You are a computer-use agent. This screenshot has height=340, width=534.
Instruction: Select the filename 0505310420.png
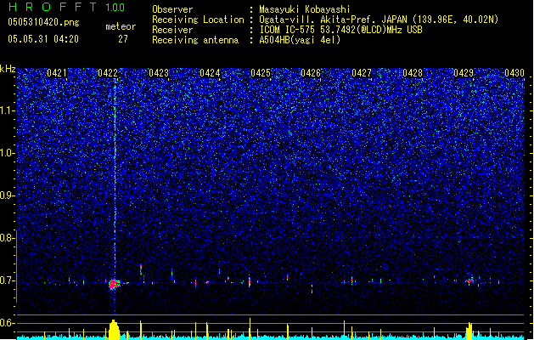pos(43,22)
